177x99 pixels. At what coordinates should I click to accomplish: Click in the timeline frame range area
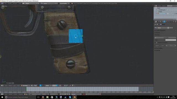coord(82,89)
